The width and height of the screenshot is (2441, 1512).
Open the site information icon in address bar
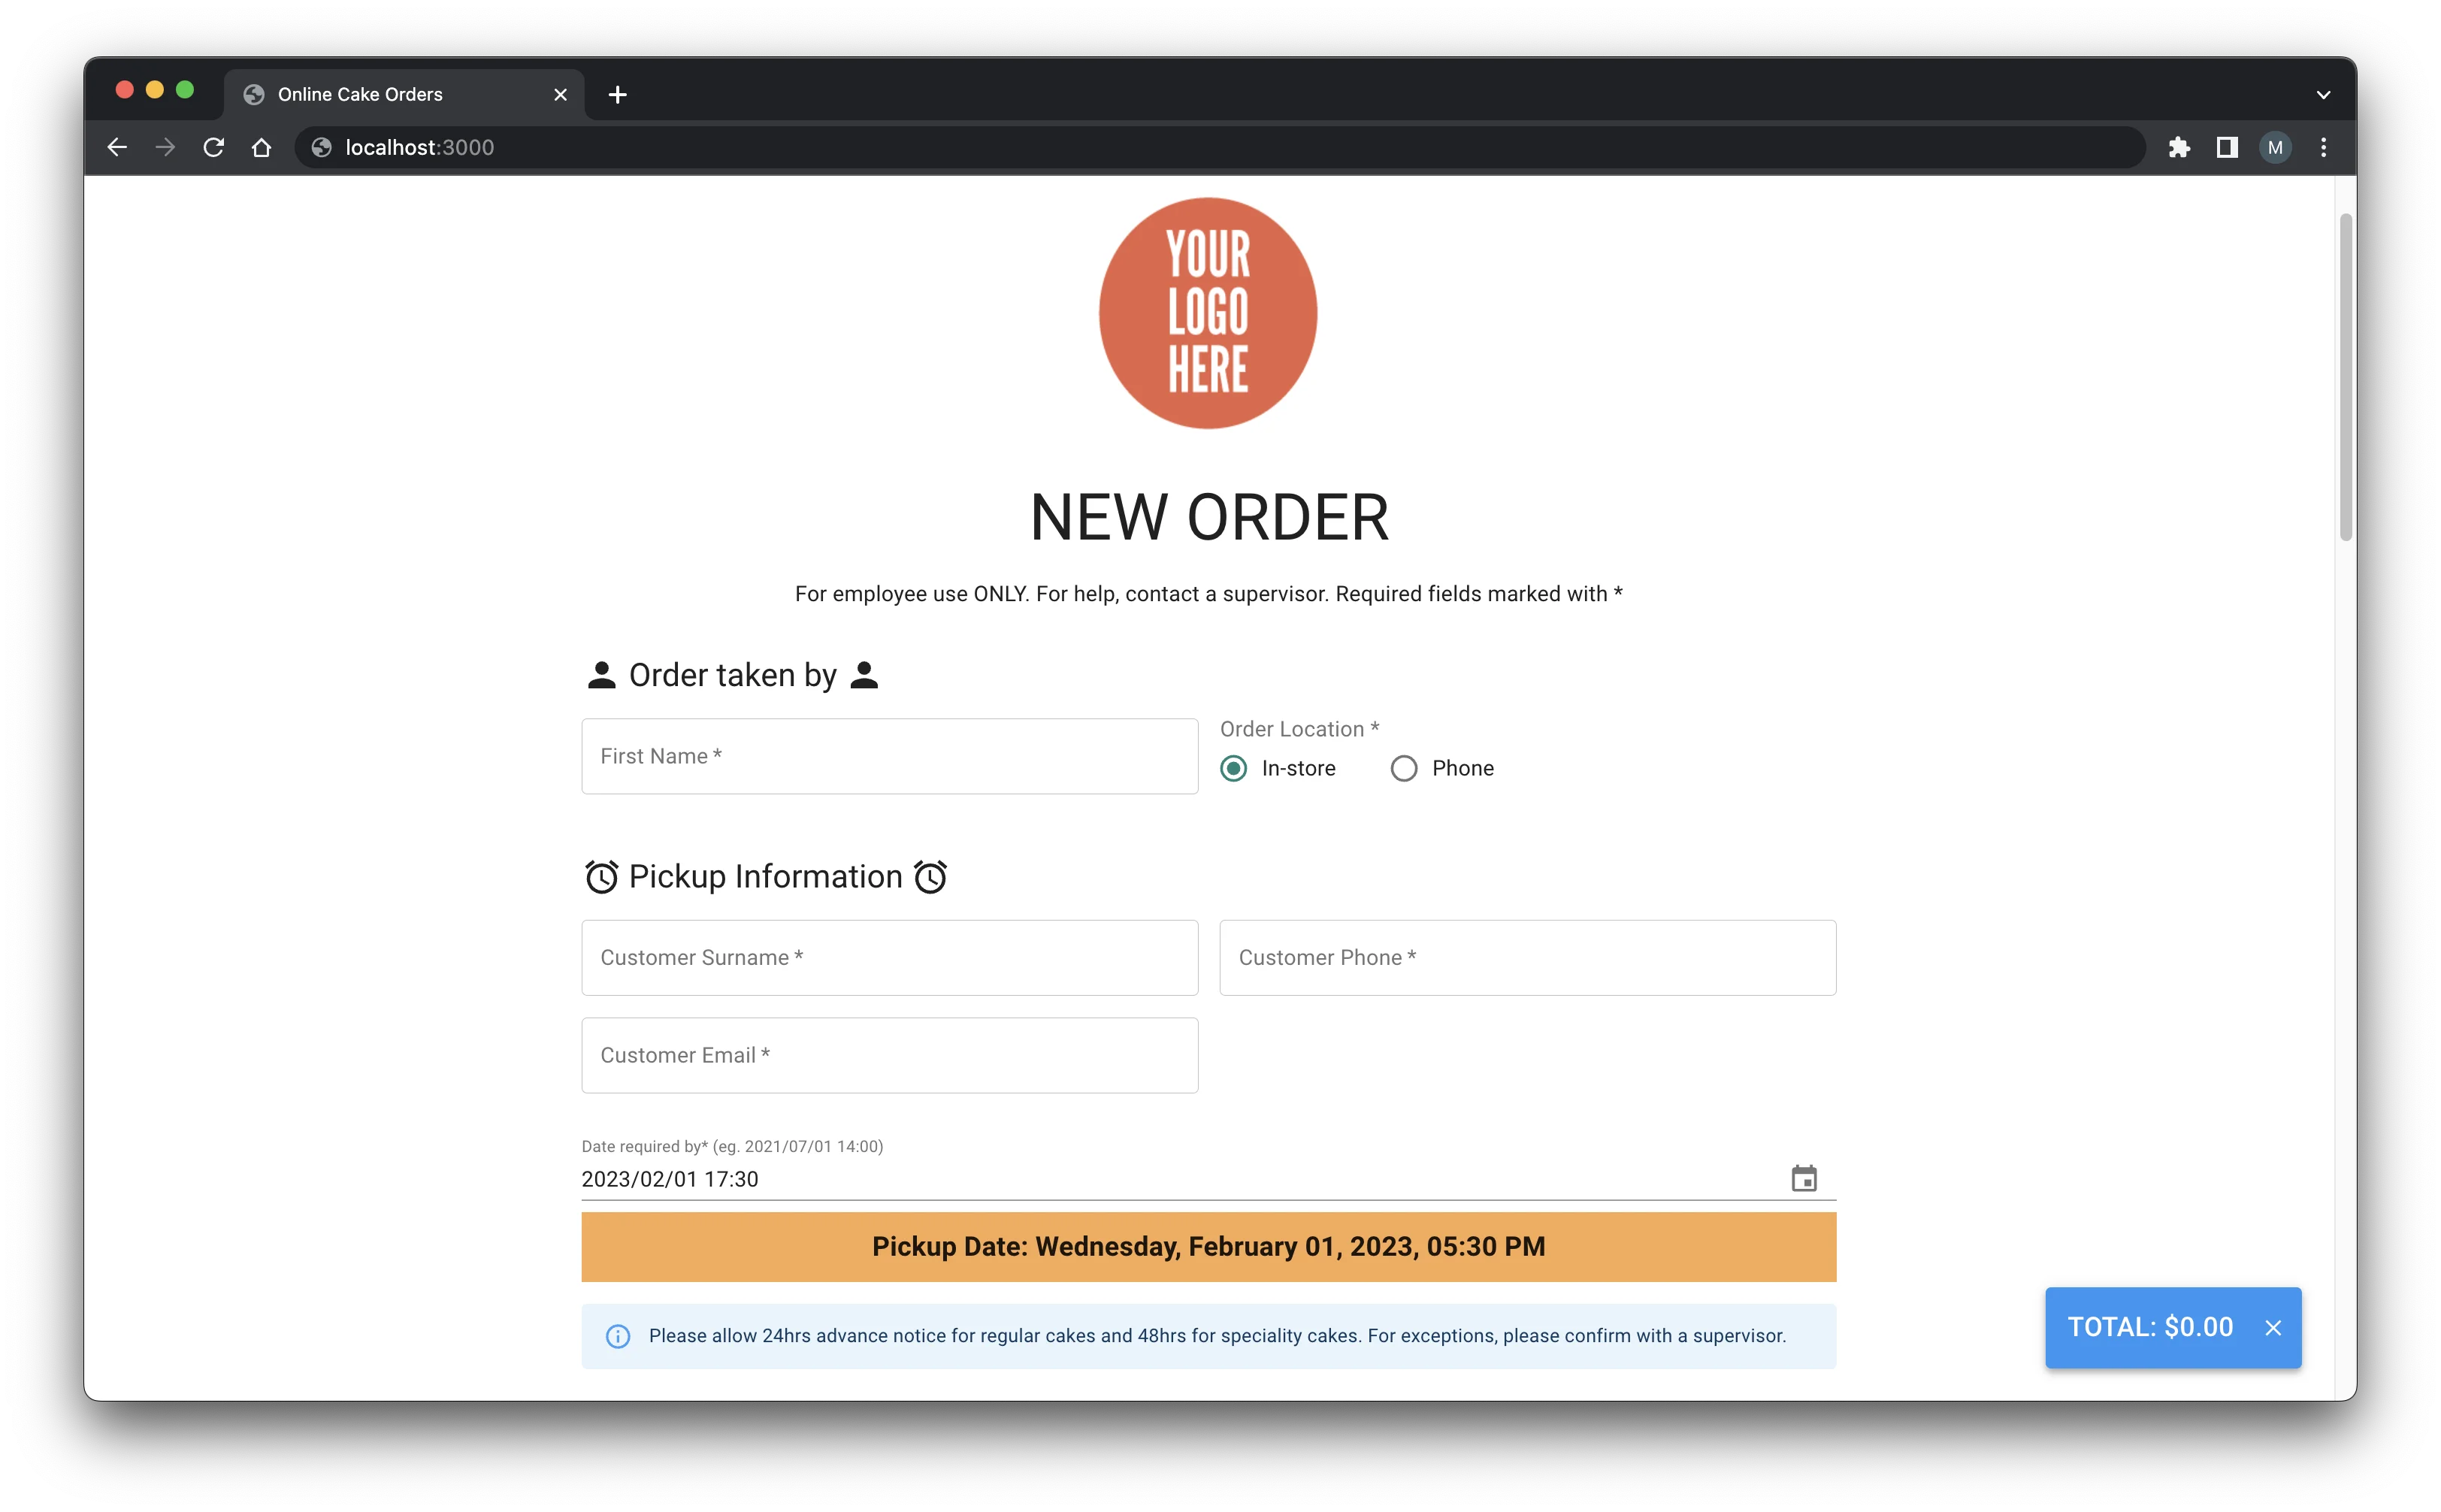[321, 147]
